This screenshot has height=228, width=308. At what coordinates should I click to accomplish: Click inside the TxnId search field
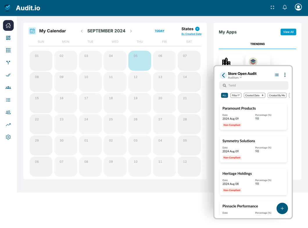pyautogui.click(x=254, y=85)
